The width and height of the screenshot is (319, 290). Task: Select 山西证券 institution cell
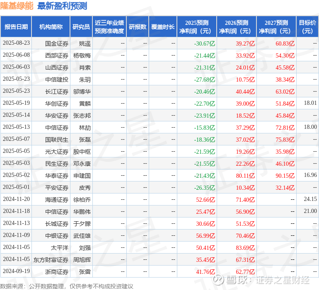pos(57,68)
